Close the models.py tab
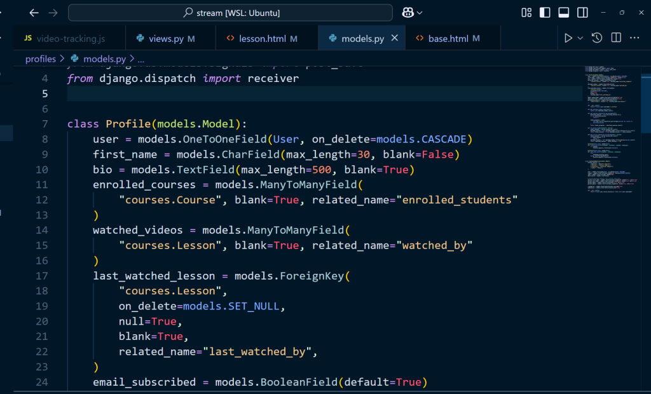Screen dimensions: 651x394 [x=395, y=38]
